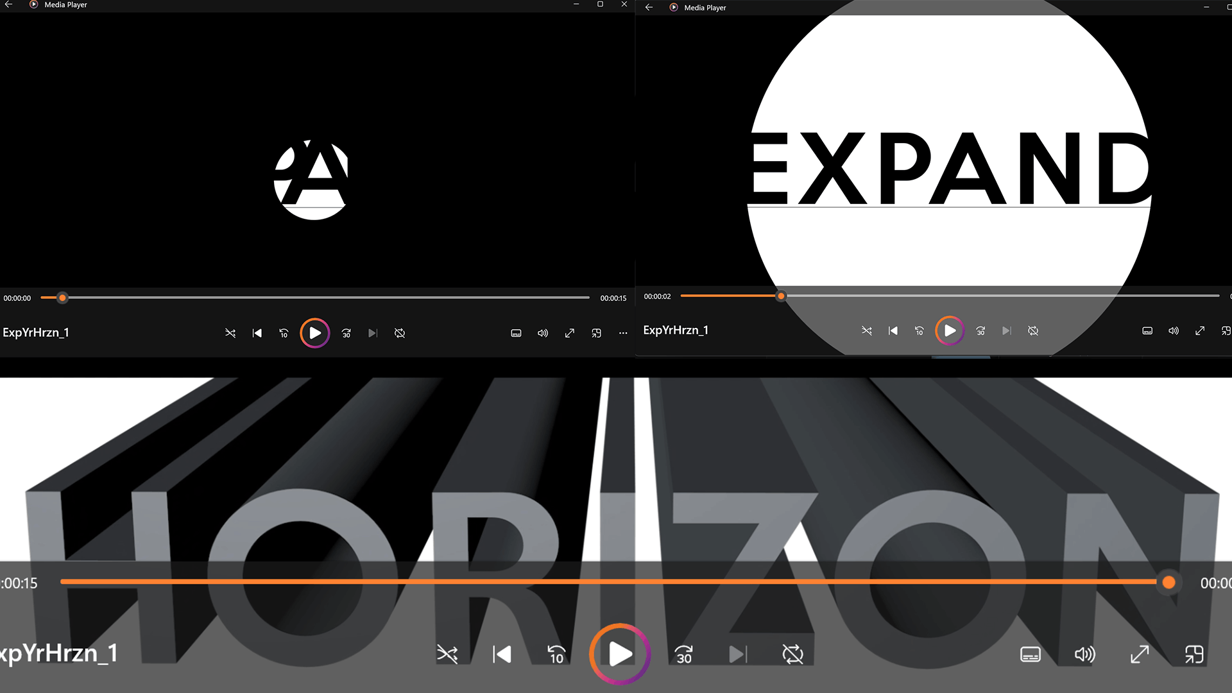Skip back 10 seconds in top-left player

point(284,333)
